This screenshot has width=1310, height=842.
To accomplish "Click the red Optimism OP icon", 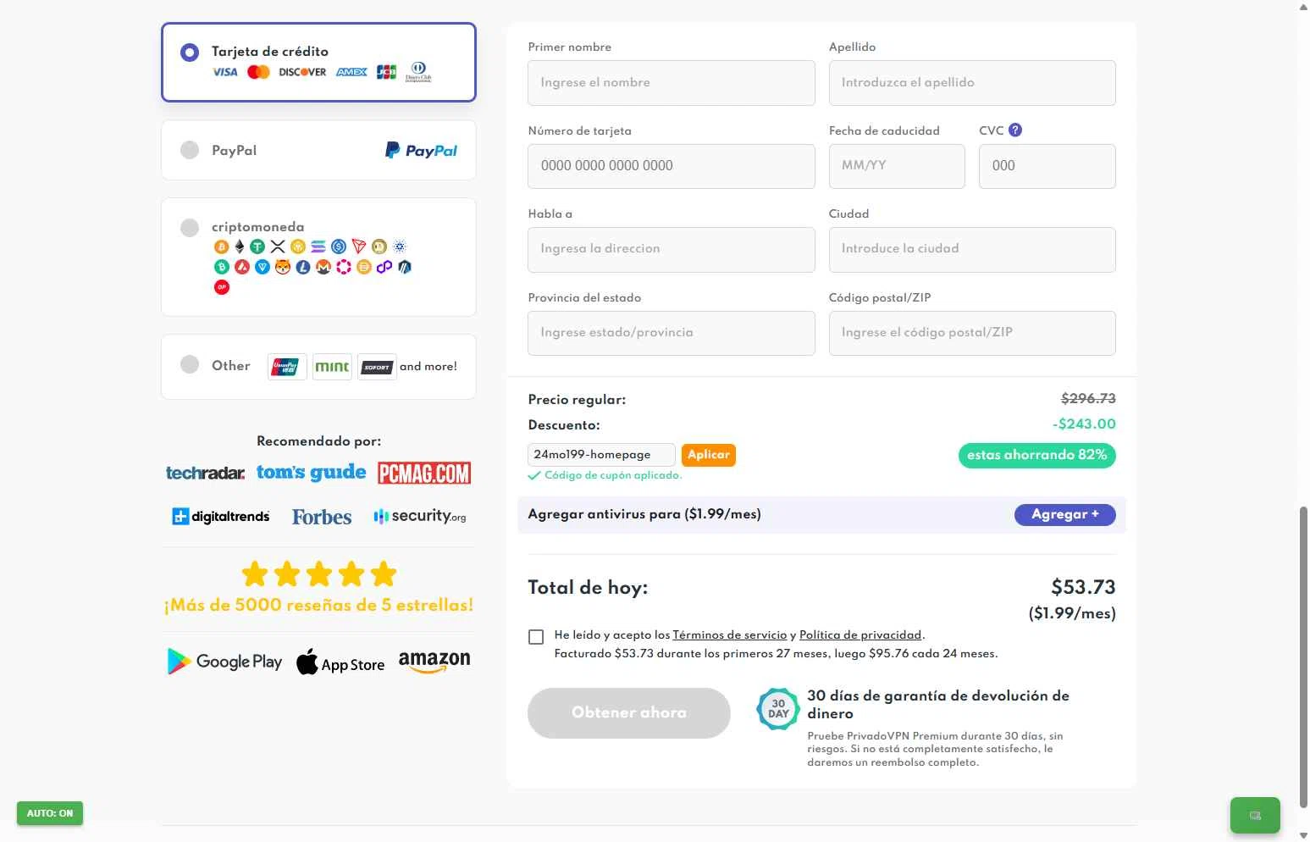I will pos(222,287).
